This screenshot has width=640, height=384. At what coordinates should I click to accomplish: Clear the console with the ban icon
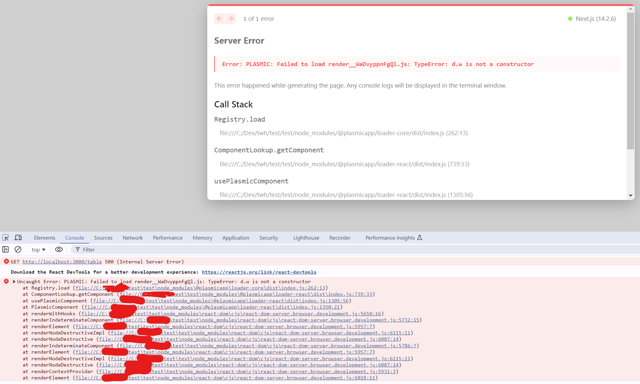tap(18, 250)
